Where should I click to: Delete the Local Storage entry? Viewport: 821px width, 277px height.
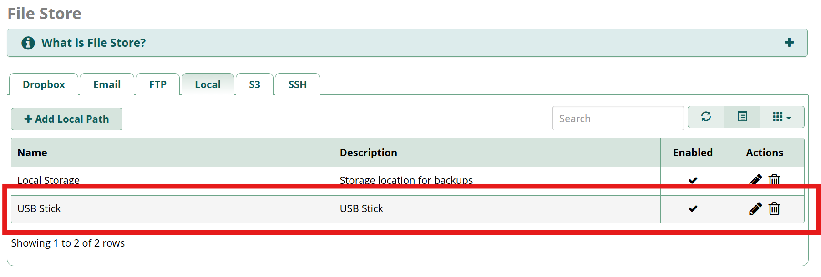[774, 180]
